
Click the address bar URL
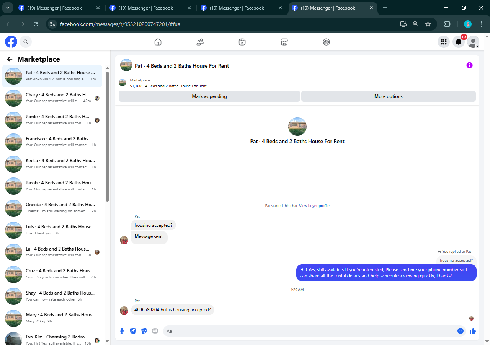pos(120,24)
